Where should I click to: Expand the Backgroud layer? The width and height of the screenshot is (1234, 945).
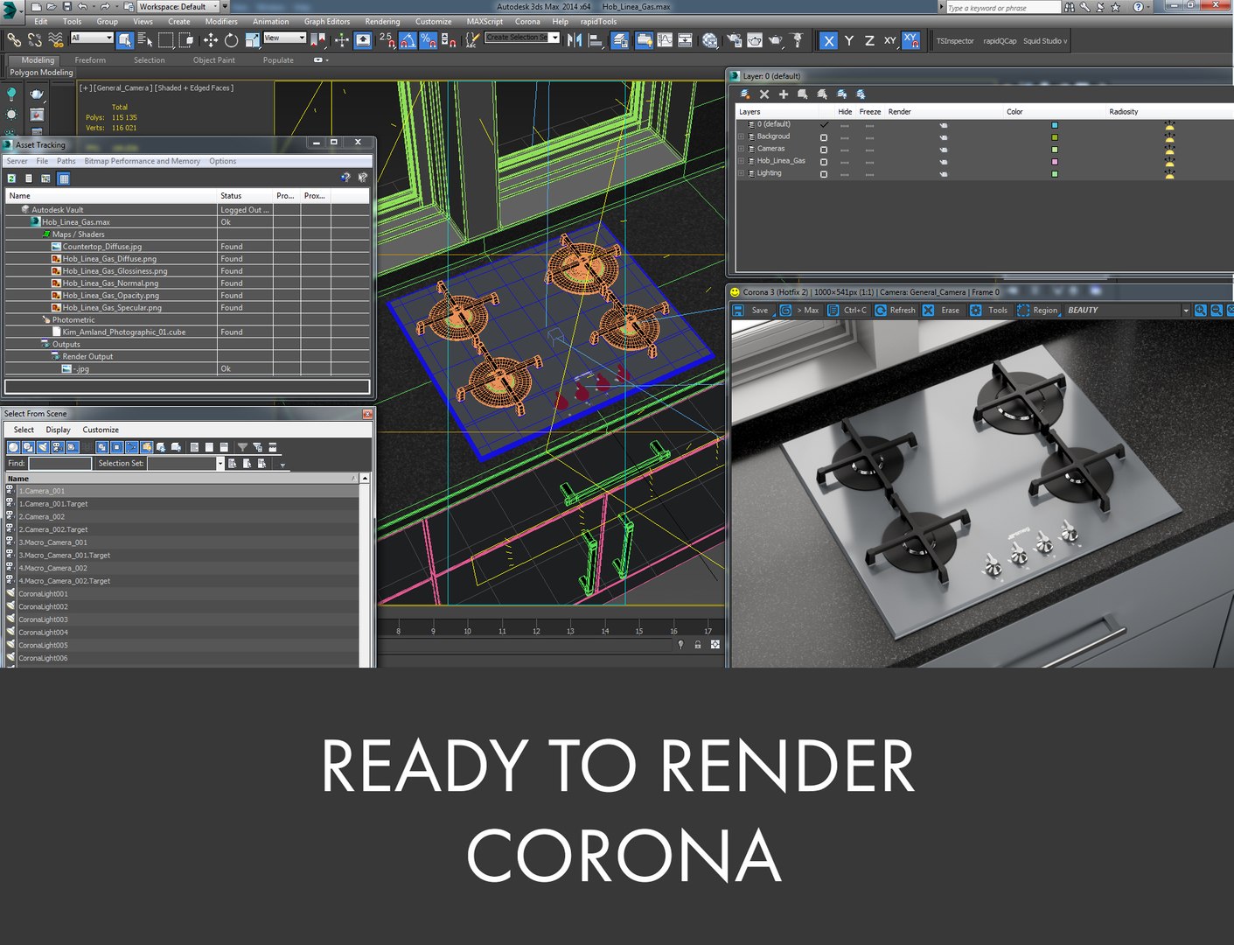click(x=742, y=137)
